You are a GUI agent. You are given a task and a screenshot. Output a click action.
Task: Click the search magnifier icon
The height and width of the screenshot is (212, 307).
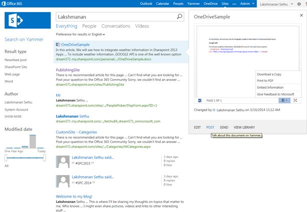(x=179, y=16)
